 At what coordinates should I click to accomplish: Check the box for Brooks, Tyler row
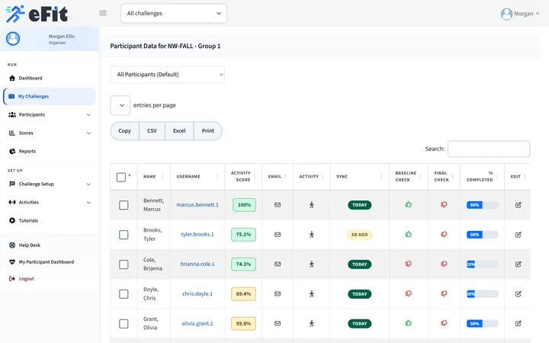coord(124,235)
